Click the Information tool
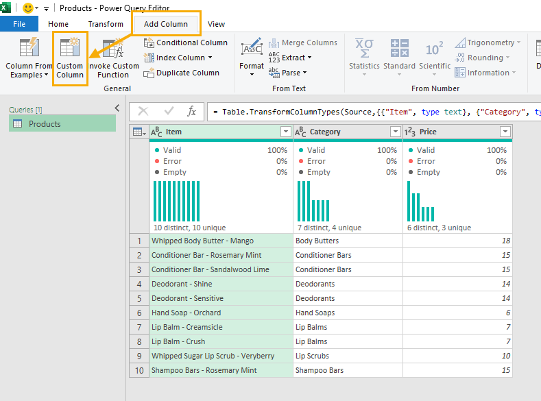Screen dimensions: 541x401 (x=485, y=73)
